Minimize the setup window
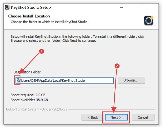This screenshot has width=162, height=127. pos(122,7)
